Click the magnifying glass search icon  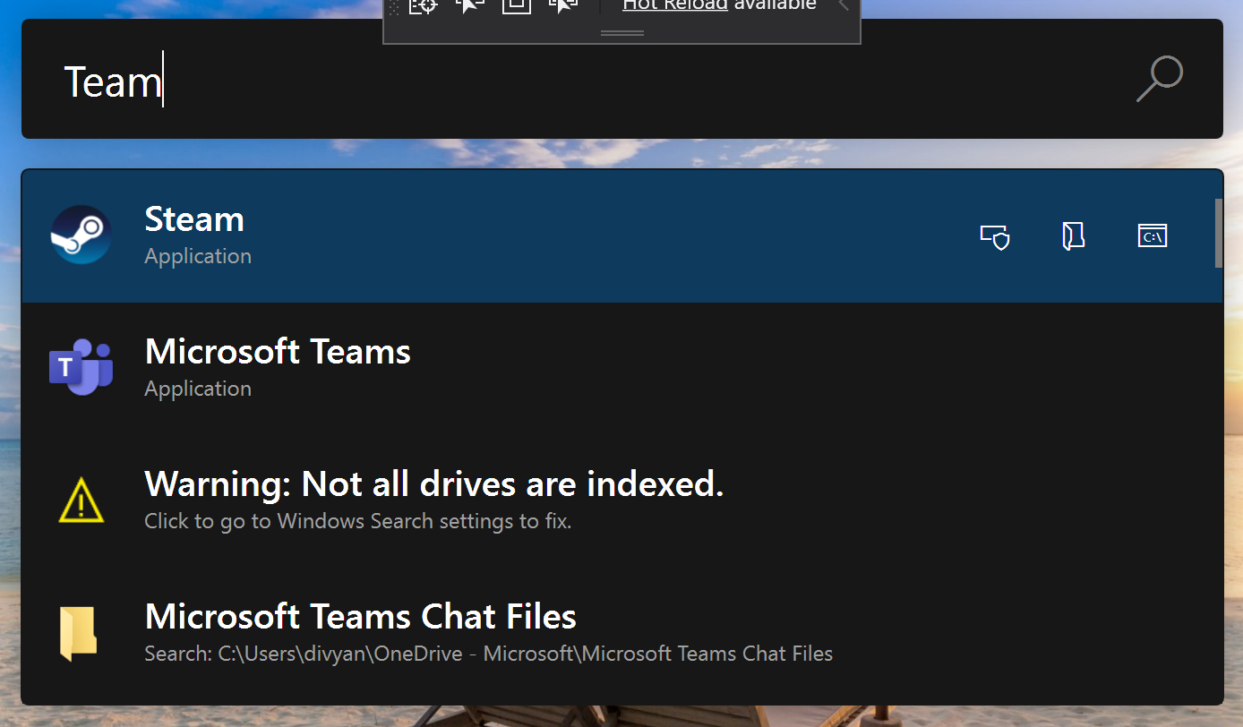pyautogui.click(x=1159, y=79)
